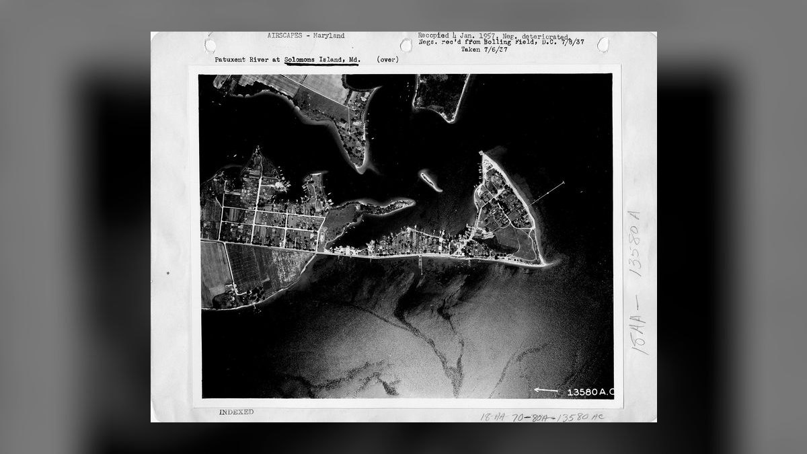Click the 'Recopied 4 Jan. 1957' line
This screenshot has height=454, width=807.
point(494,36)
